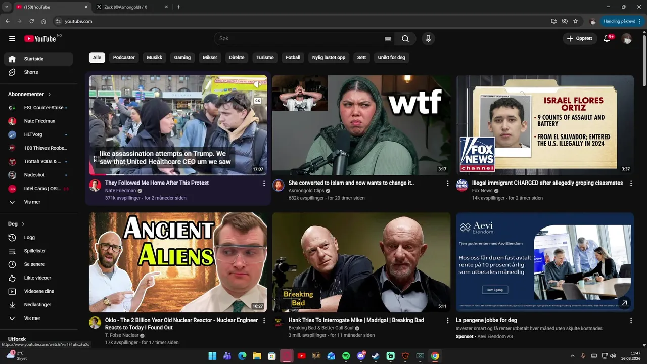Expand Vis mer under Deg section

point(38,318)
